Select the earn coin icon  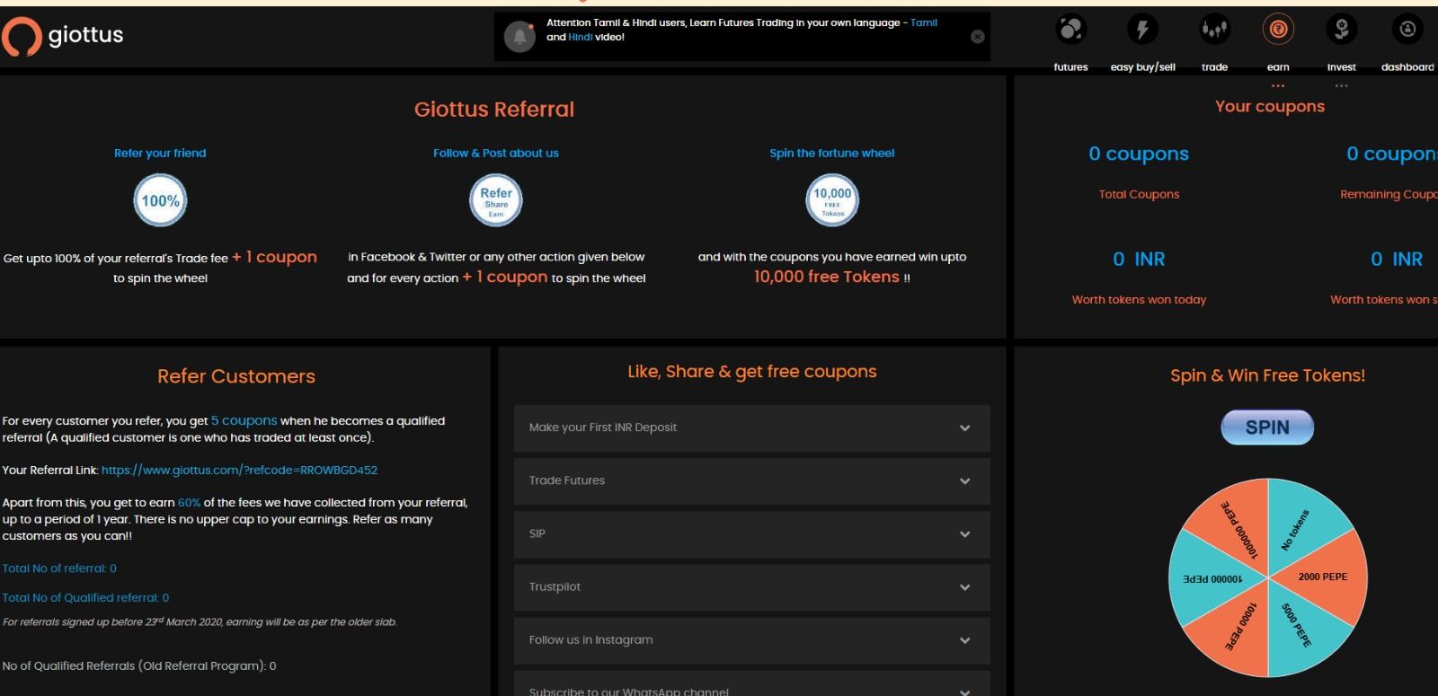pyautogui.click(x=1278, y=31)
